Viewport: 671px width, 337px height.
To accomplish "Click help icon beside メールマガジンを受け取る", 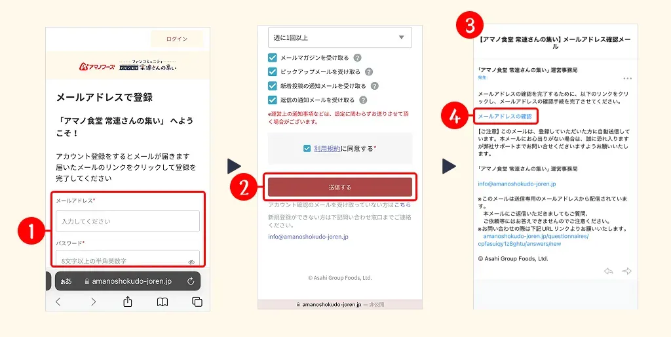I will [357, 58].
